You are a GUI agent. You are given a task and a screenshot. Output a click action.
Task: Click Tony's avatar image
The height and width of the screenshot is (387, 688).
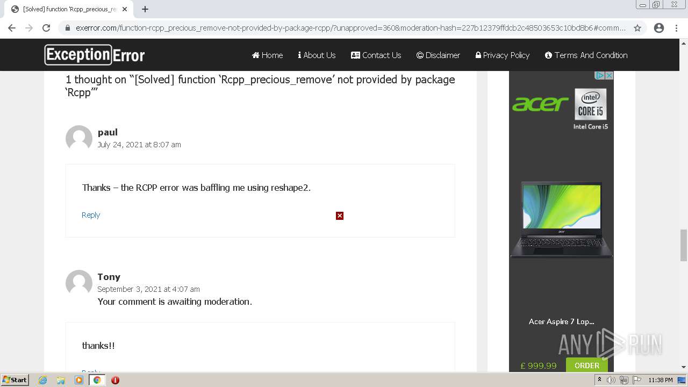pyautogui.click(x=79, y=283)
